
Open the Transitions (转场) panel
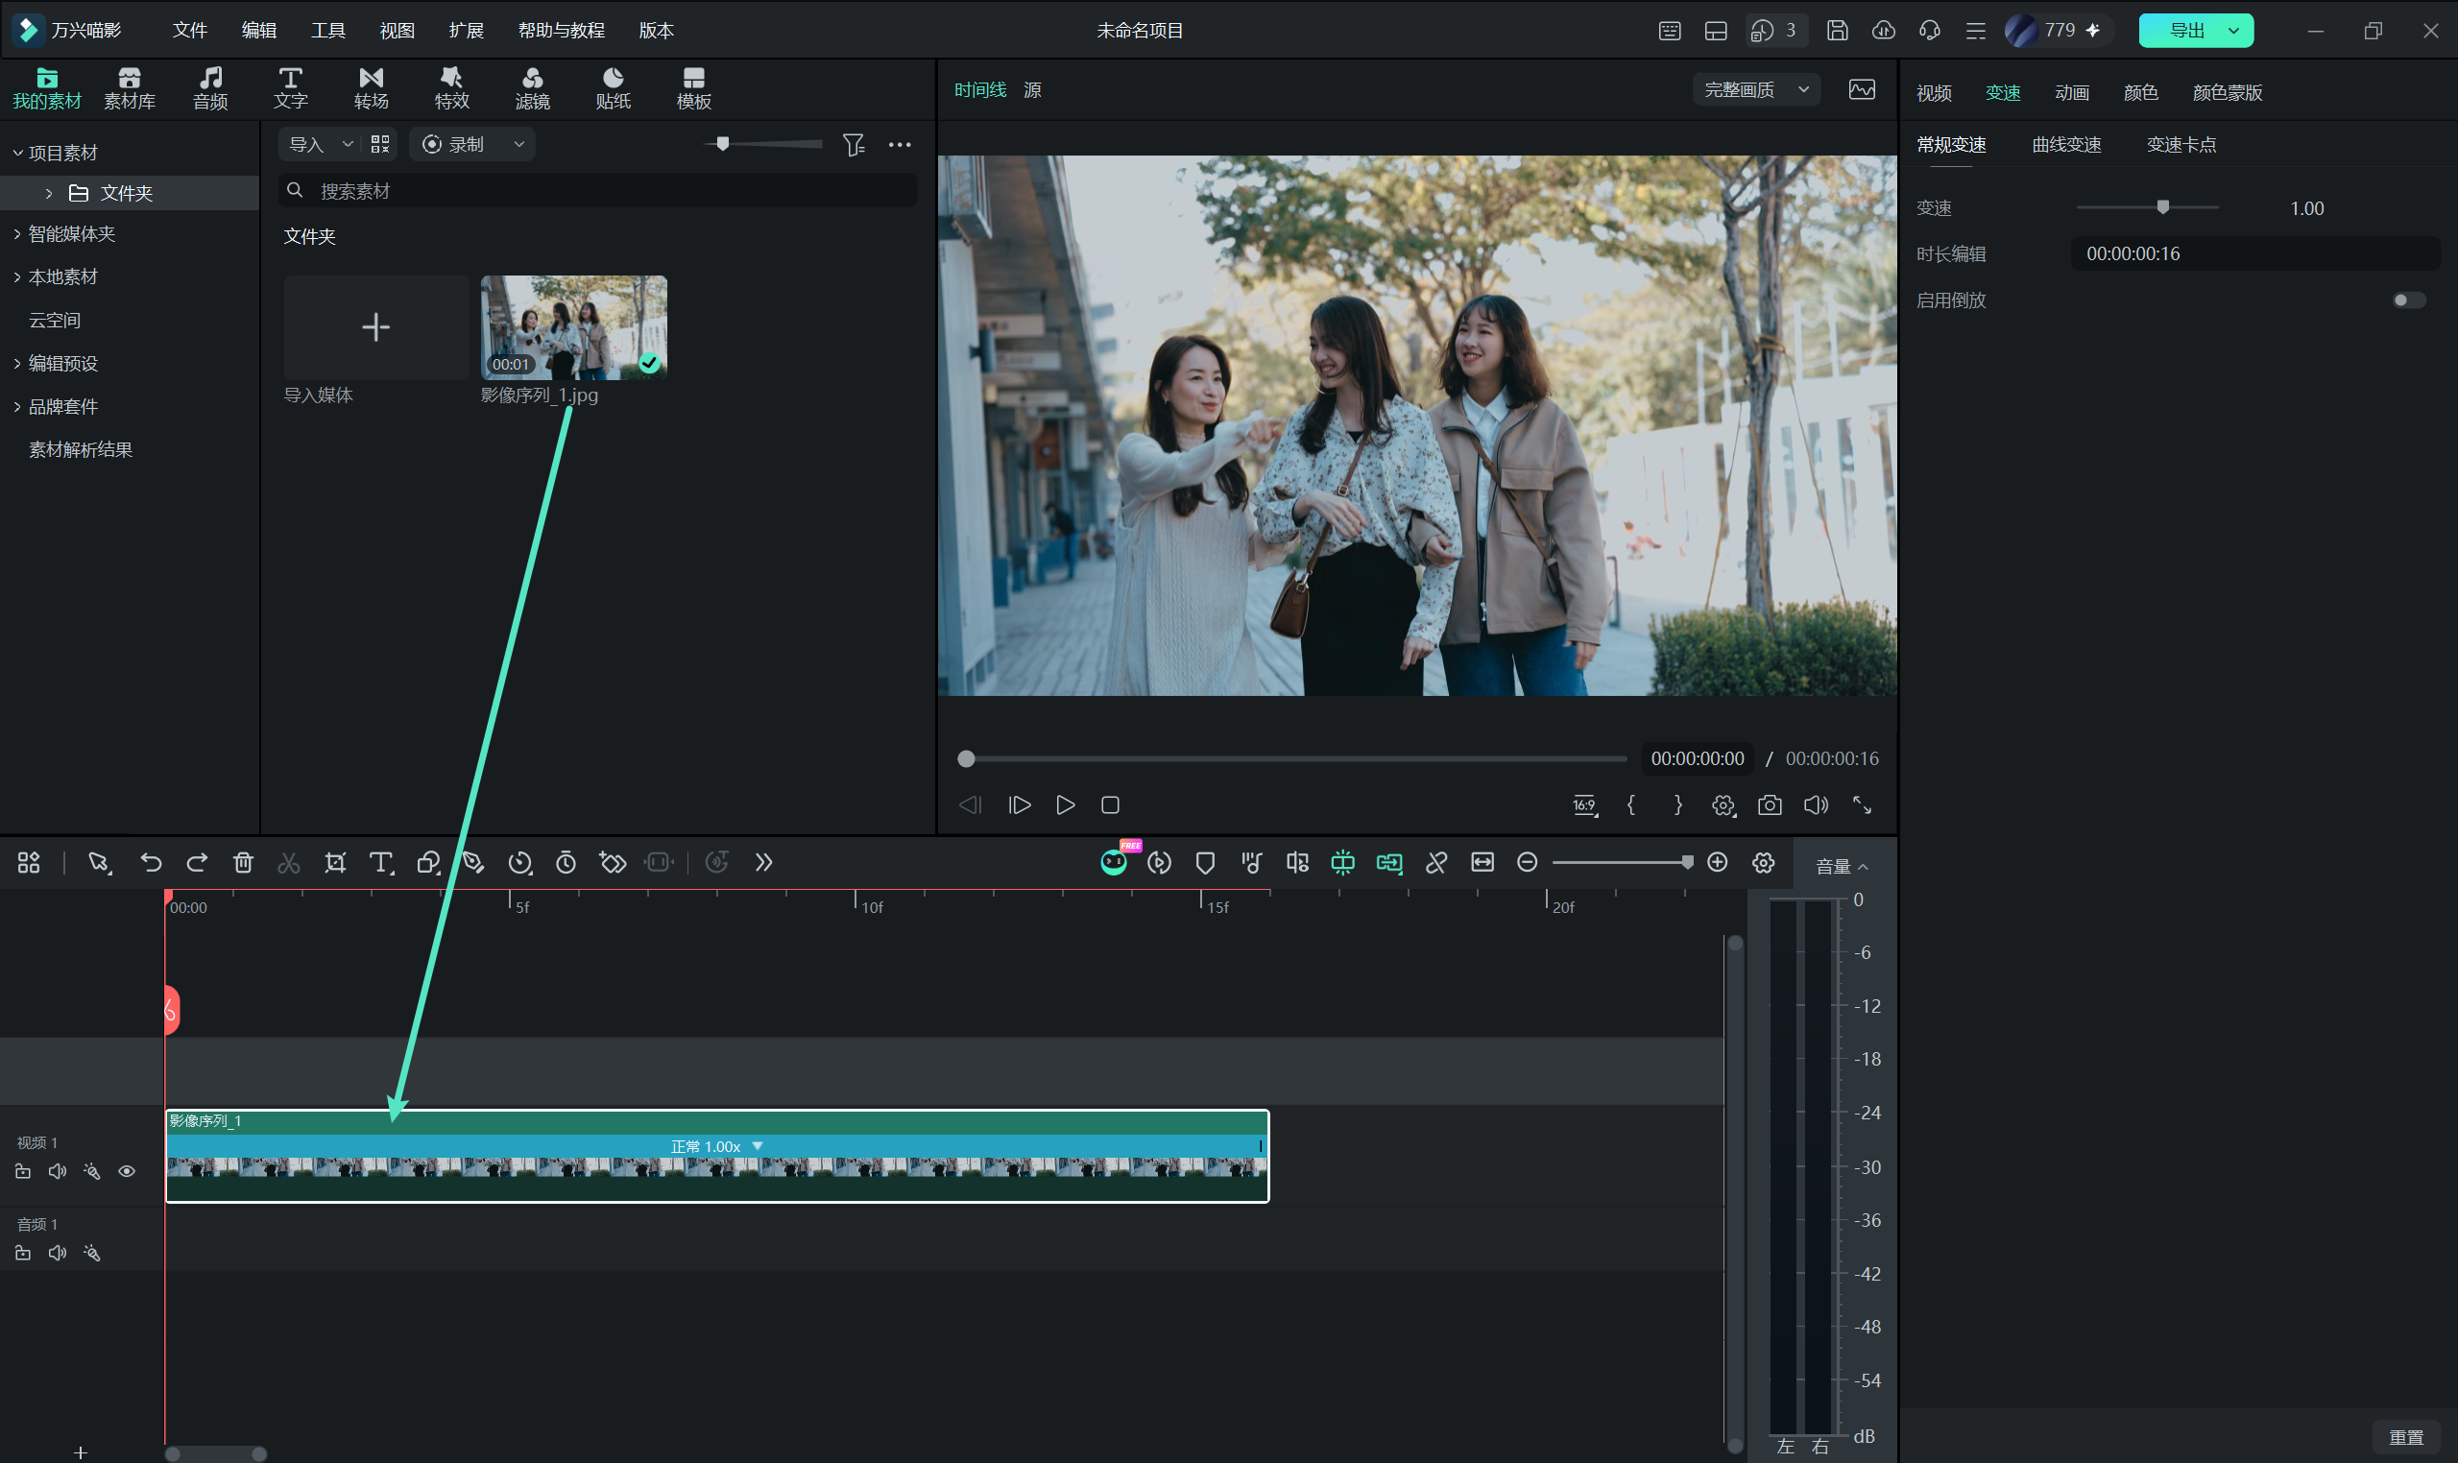click(371, 87)
